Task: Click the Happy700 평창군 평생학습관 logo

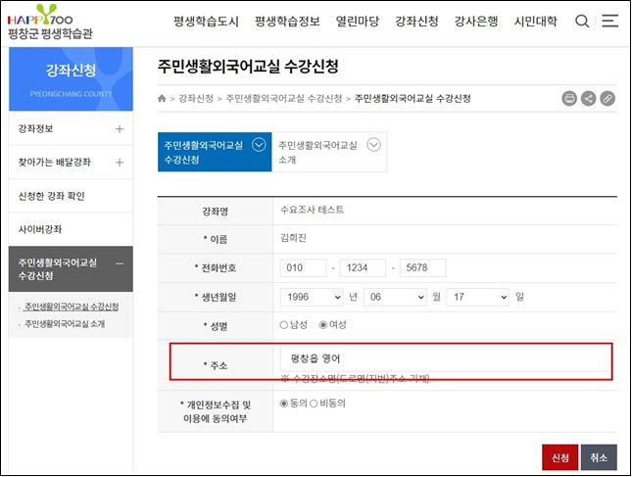Action: [51, 22]
